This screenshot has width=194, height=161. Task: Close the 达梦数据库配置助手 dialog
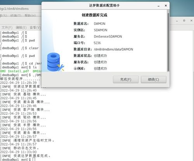166,5
